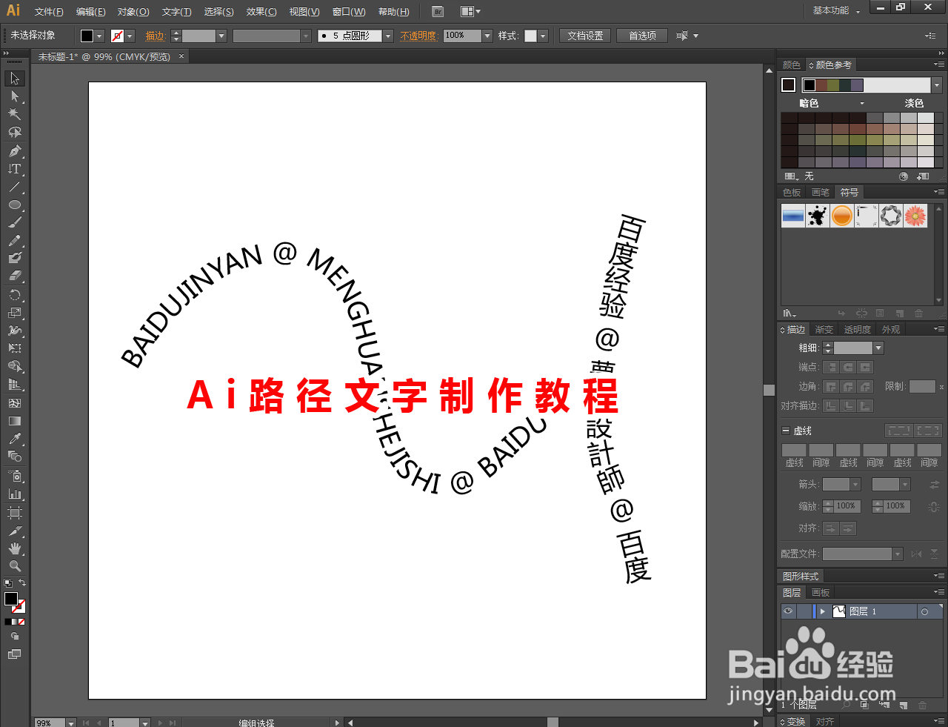The image size is (948, 727).
Task: Select the Direct Selection tool
Action: pos(14,96)
